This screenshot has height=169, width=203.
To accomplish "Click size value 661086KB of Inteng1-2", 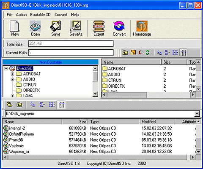I will point(77,128).
